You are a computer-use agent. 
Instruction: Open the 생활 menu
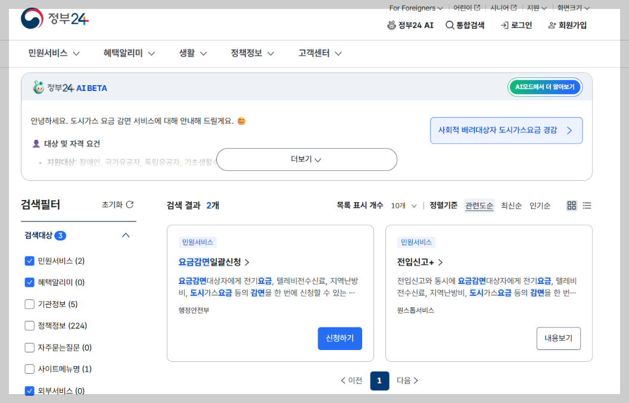(x=193, y=54)
